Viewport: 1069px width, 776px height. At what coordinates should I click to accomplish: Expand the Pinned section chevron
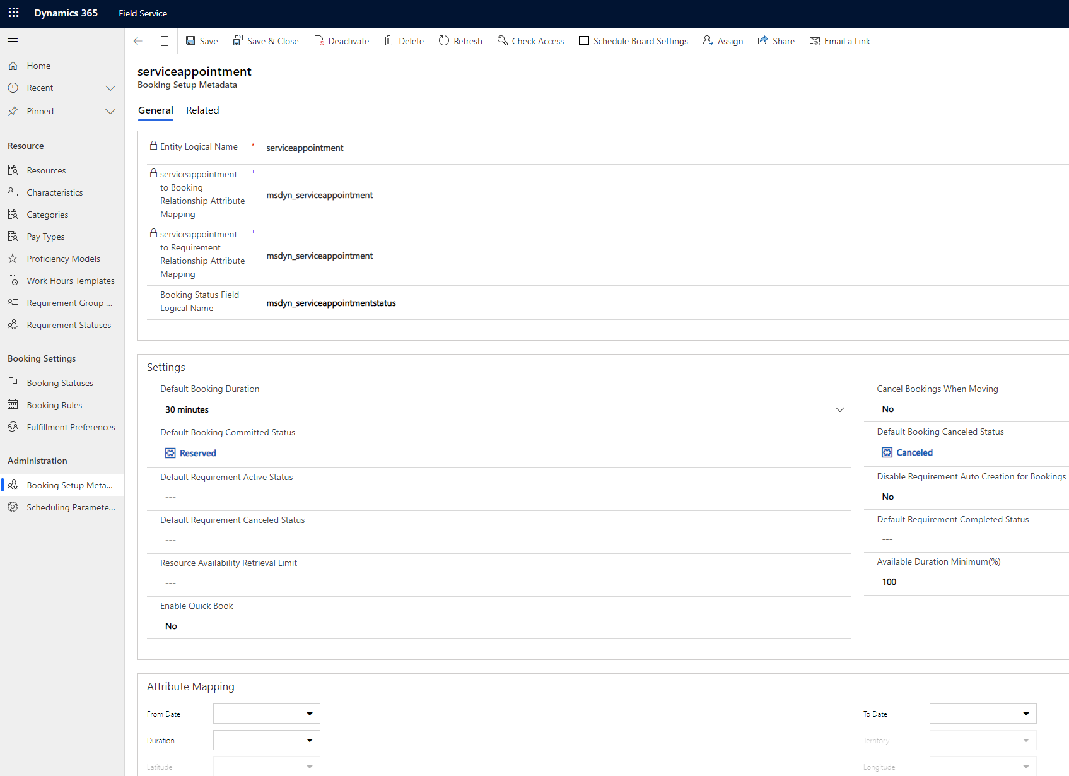pyautogui.click(x=110, y=111)
